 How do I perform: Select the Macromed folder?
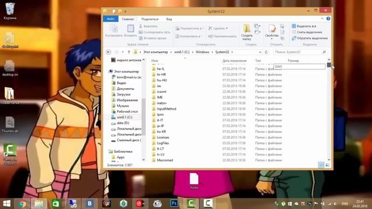click(165, 160)
